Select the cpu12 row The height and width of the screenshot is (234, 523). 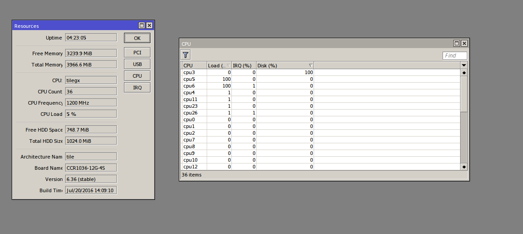point(321,167)
